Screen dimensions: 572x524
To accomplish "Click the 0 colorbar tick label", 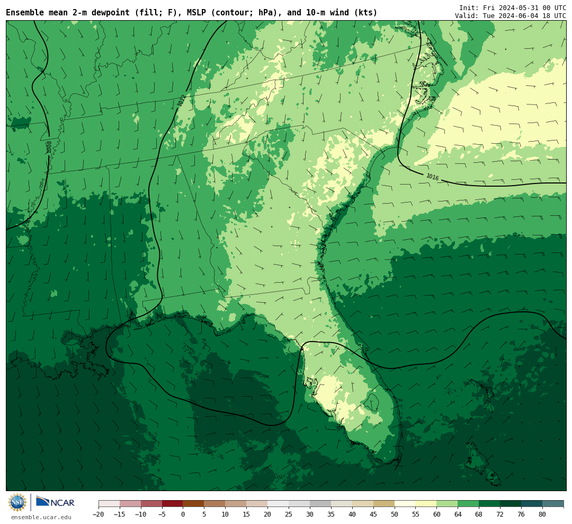I will pyautogui.click(x=183, y=514).
